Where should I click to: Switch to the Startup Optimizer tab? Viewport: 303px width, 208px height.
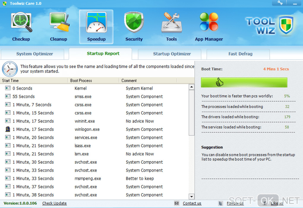point(169,54)
